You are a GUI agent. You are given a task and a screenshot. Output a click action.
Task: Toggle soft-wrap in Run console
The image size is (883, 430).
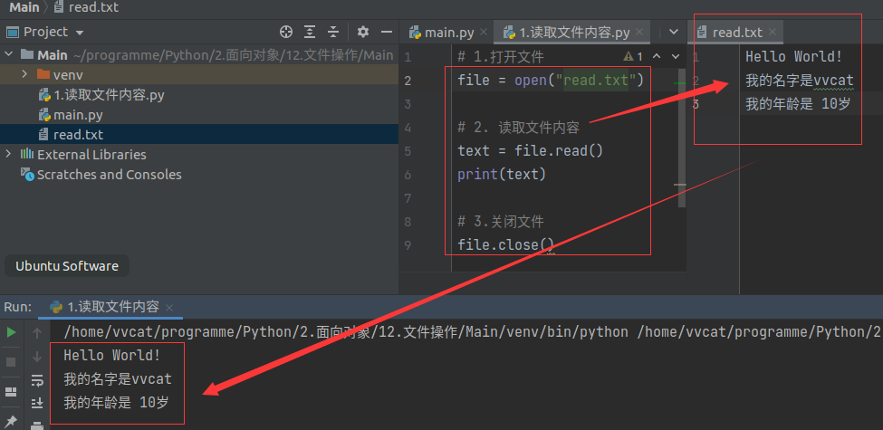[x=37, y=379]
